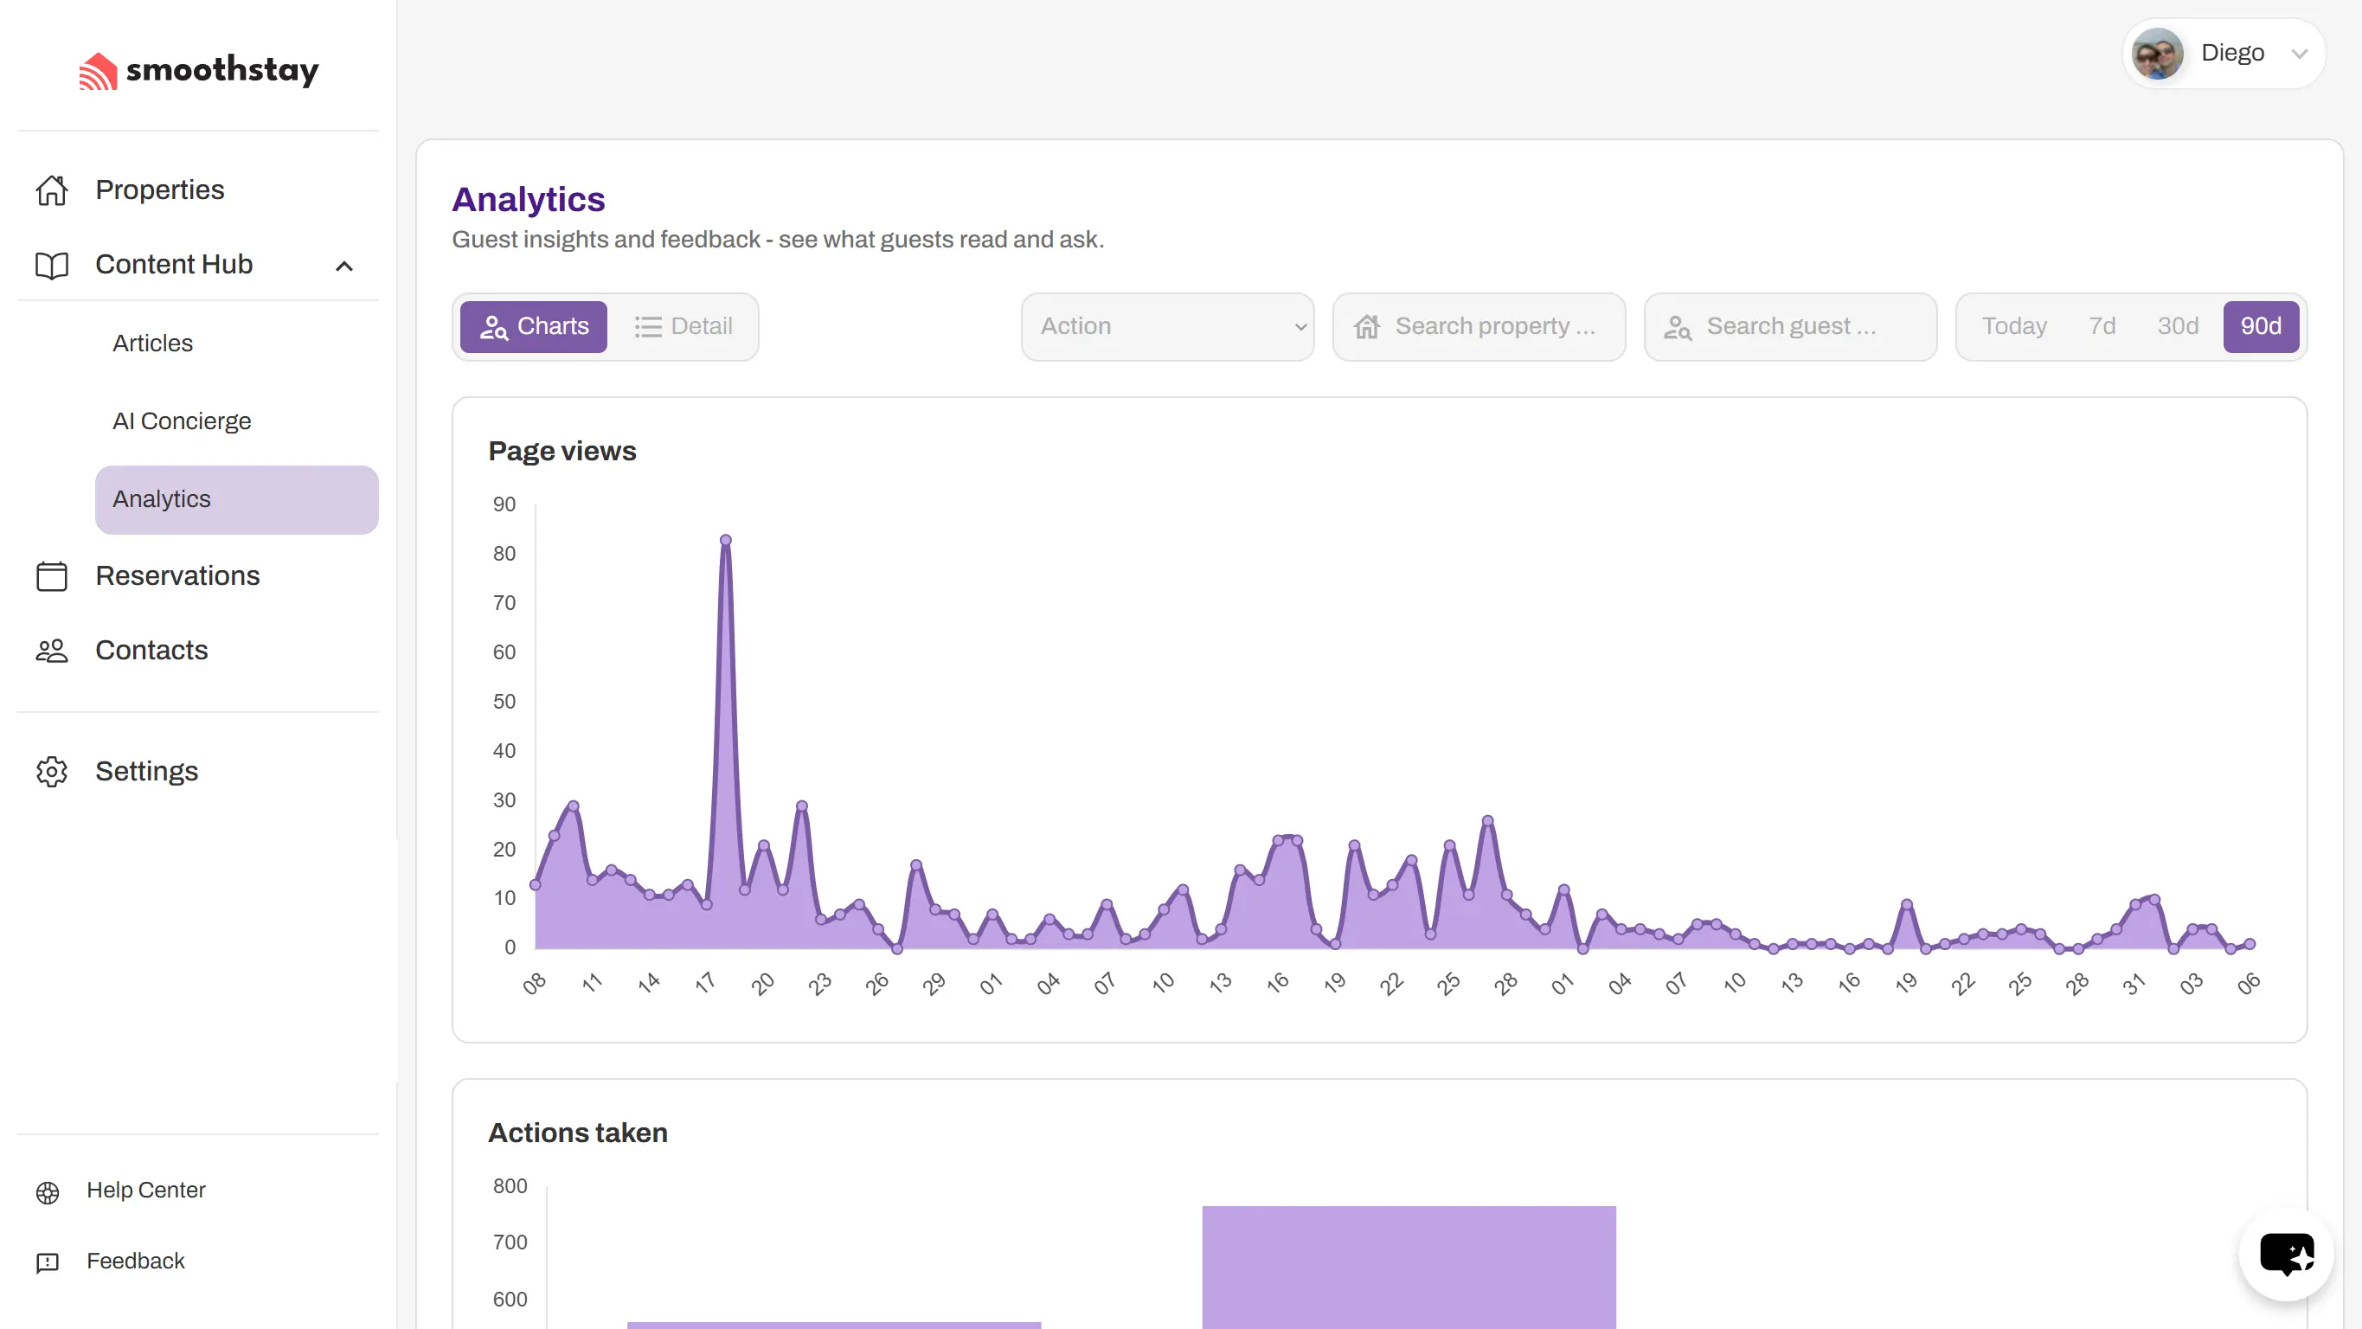2362x1329 pixels.
Task: Open the AI chat assistant bubble
Action: pos(2286,1255)
